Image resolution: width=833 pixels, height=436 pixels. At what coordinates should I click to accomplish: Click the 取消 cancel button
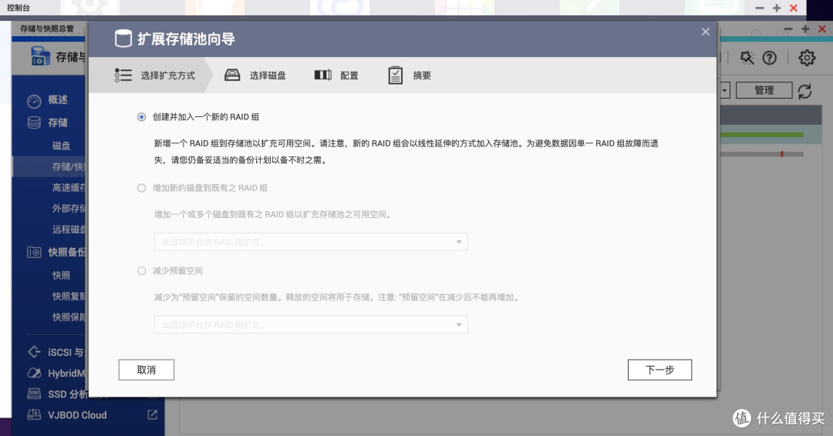[x=146, y=370]
